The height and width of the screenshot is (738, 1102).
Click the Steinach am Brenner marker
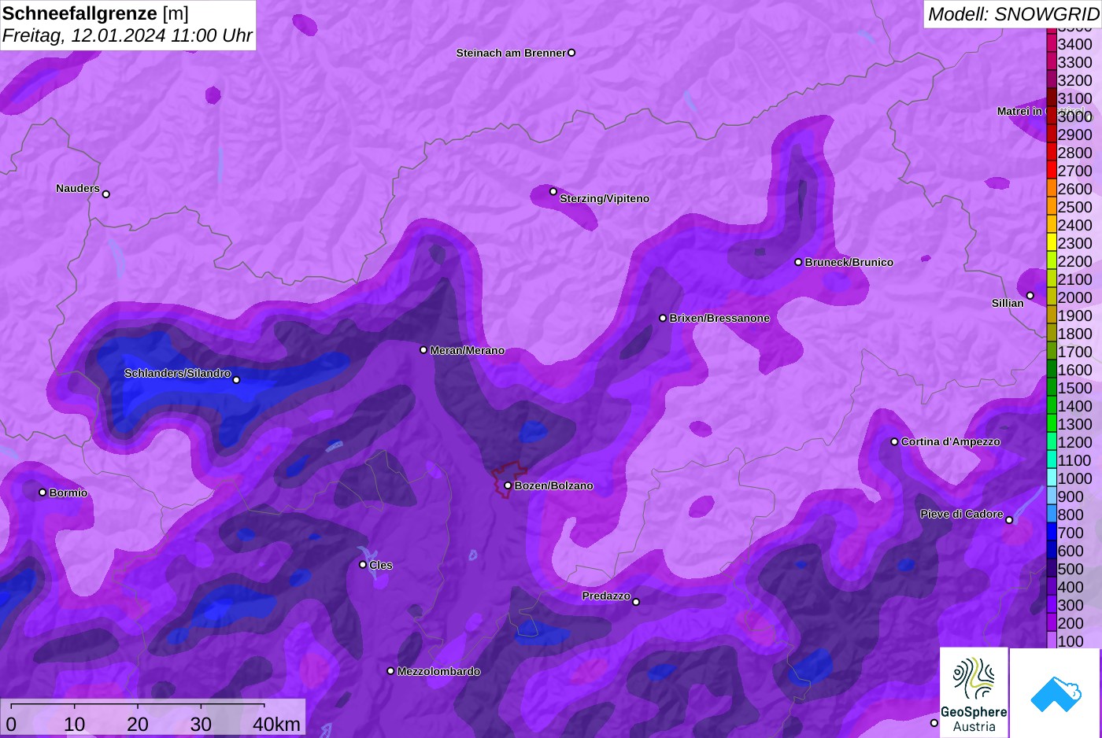571,53
